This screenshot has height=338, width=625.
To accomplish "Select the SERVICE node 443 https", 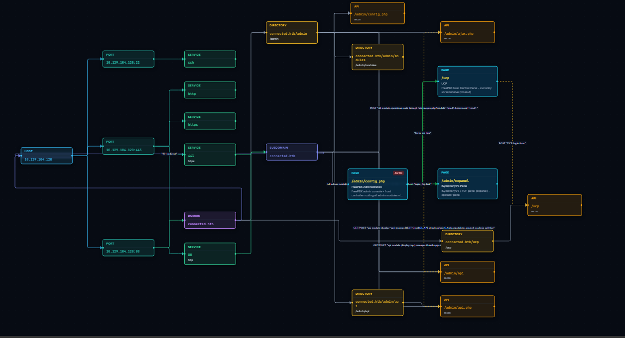I will point(210,155).
